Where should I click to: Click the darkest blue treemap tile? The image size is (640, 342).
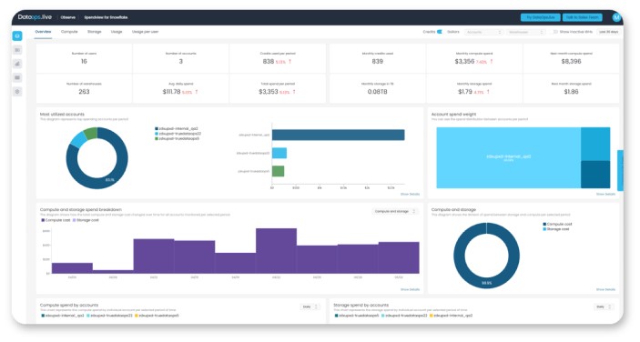tap(595, 175)
